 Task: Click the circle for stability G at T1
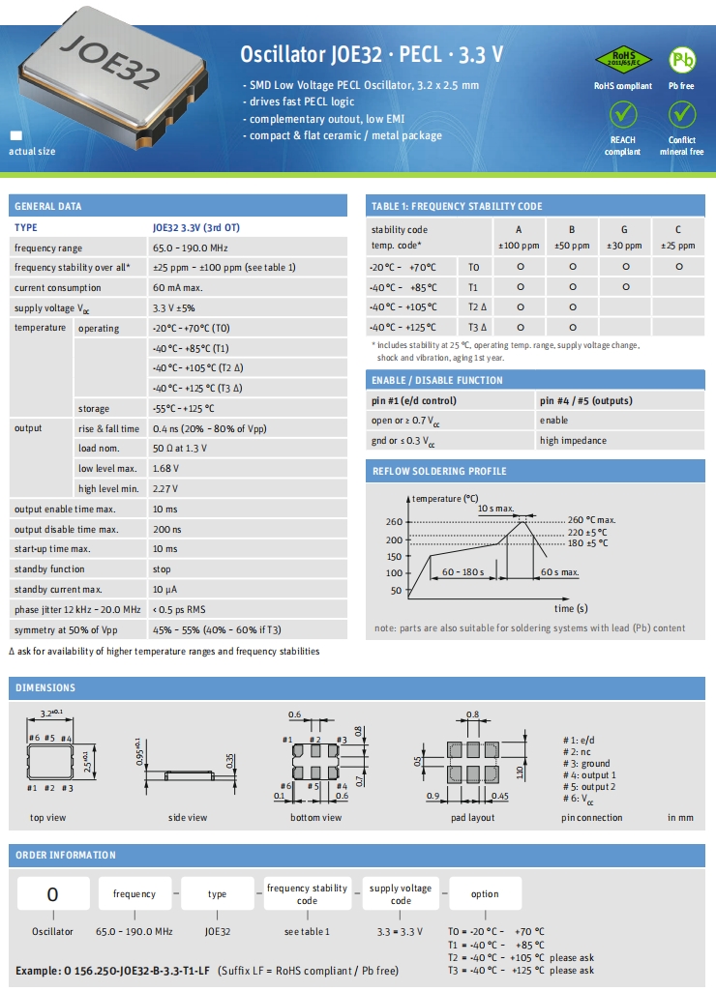coord(625,287)
